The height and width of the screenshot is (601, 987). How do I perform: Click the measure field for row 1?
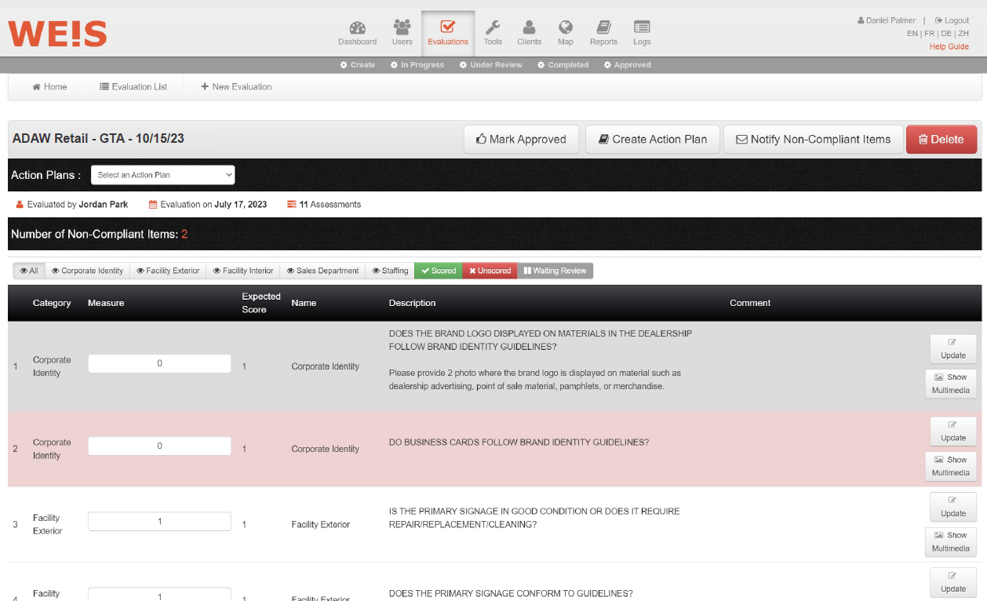(159, 363)
